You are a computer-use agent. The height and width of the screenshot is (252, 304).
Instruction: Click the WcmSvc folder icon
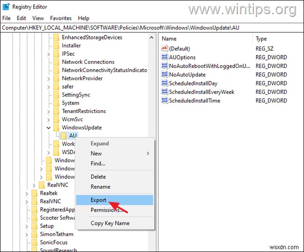(x=56, y=119)
